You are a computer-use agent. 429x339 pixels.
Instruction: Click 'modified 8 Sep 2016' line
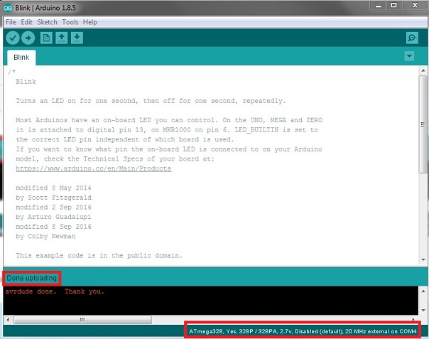pos(54,227)
